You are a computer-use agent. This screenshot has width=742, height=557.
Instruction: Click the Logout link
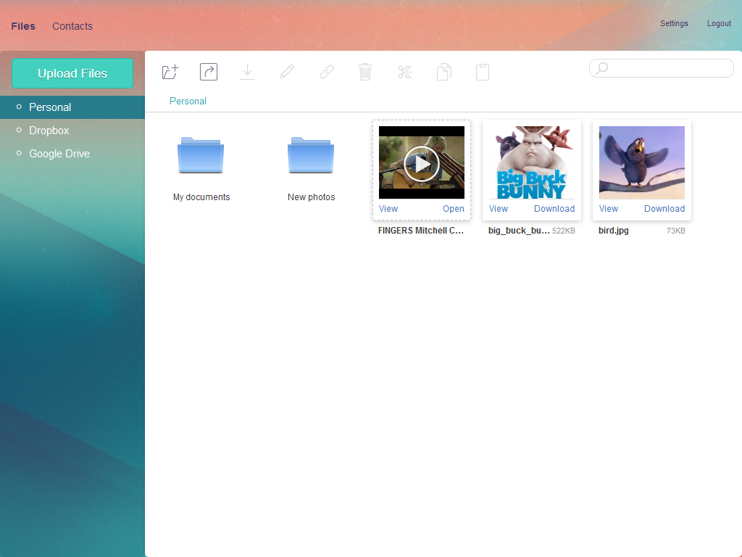719,23
